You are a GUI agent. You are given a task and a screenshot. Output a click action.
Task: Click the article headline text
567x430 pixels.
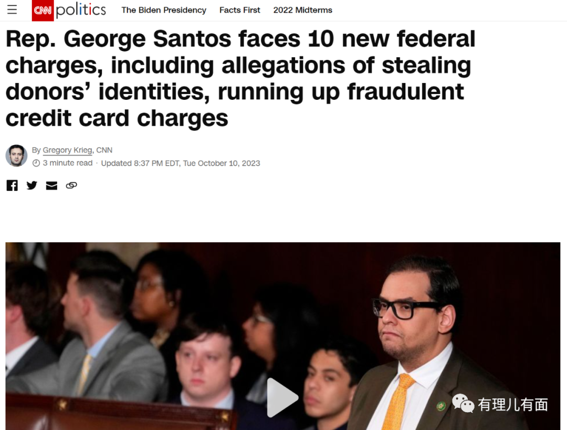[240, 78]
